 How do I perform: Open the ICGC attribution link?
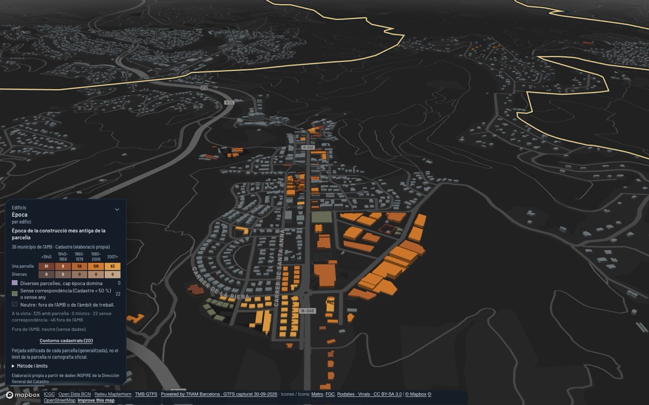(x=49, y=394)
